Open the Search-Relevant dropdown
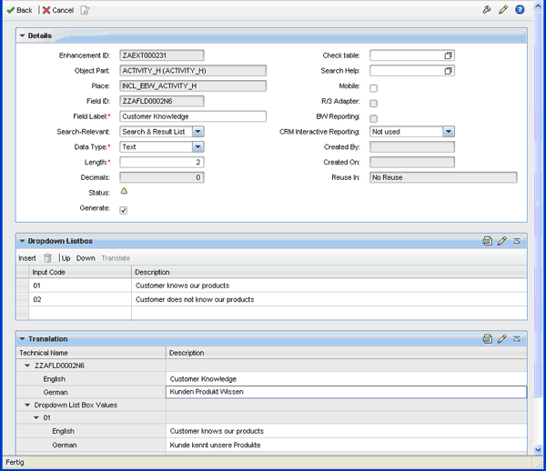 click(197, 132)
